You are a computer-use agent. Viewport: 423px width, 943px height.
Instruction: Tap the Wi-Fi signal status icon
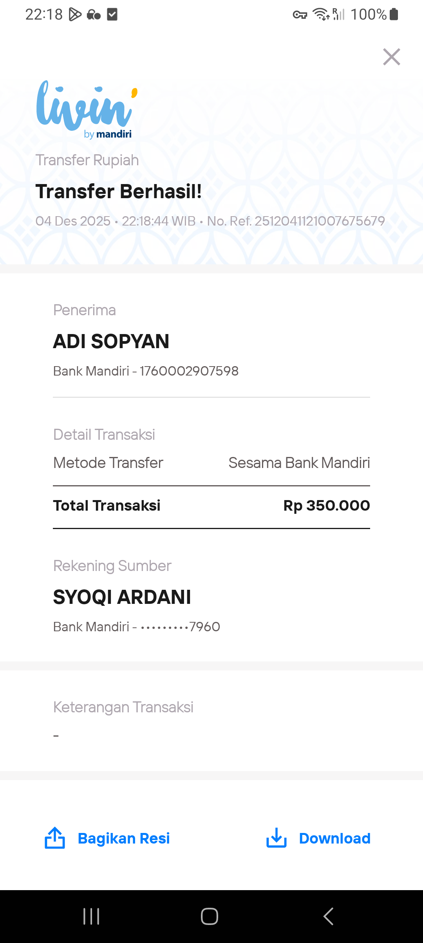pos(321,14)
